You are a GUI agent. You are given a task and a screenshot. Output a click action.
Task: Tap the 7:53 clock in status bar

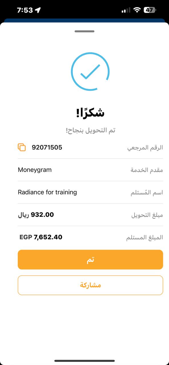click(x=25, y=10)
